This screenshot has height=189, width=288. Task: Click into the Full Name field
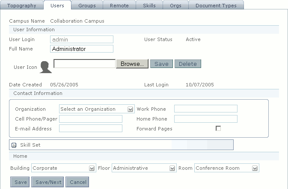82,49
